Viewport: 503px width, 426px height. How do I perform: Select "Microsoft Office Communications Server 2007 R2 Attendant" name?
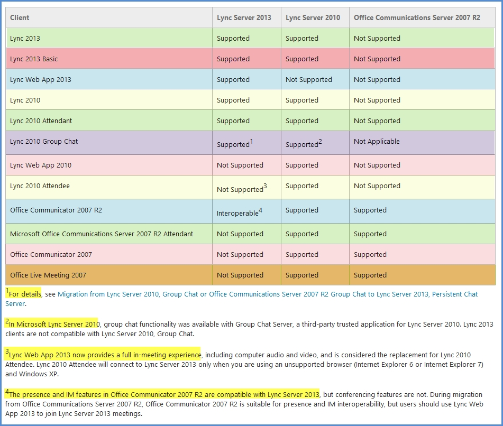(x=102, y=234)
